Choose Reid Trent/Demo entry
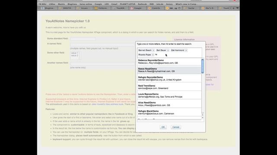 click(169, 87)
